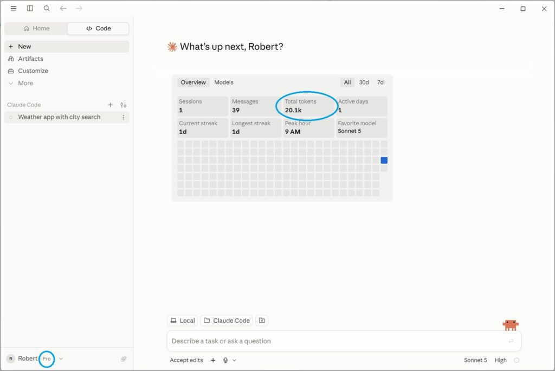Click the Pro plan badge
The height and width of the screenshot is (371, 555).
(47, 359)
